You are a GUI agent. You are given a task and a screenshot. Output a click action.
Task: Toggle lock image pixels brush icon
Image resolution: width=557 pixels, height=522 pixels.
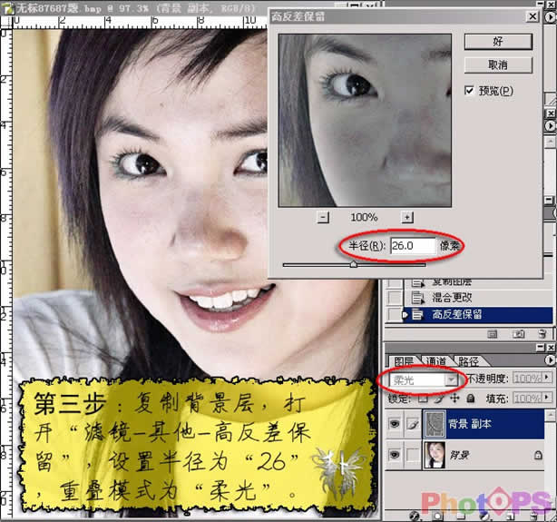click(x=439, y=399)
